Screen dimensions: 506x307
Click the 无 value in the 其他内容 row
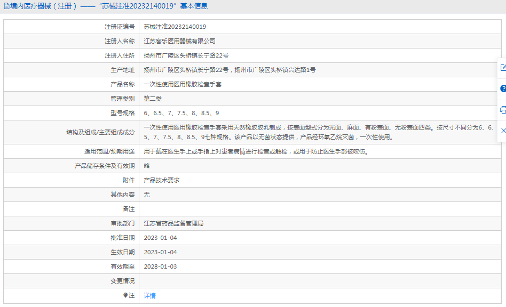click(x=147, y=195)
